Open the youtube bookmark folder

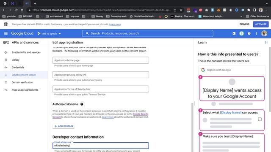(9, 16)
